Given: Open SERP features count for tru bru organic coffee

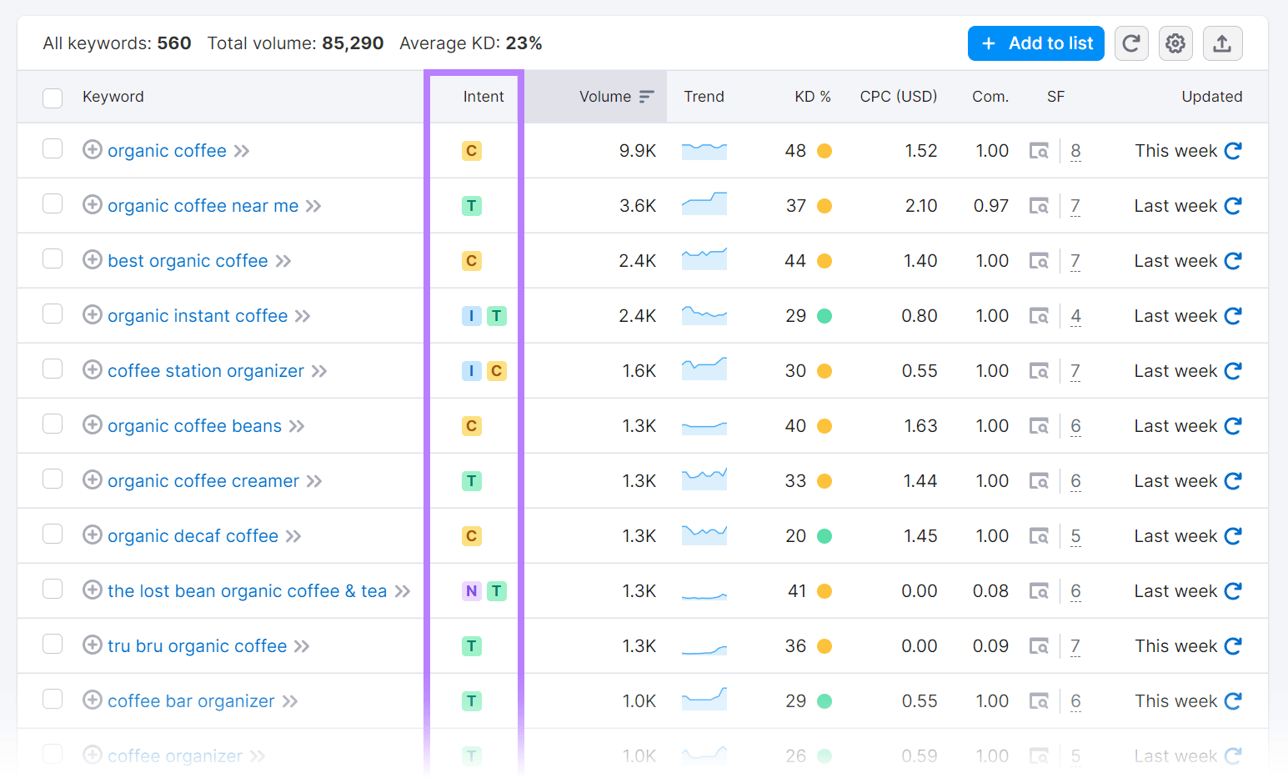Looking at the screenshot, I should point(1075,645).
